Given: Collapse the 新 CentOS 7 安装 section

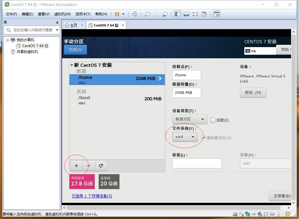Looking at the screenshot, I should pos(72,65).
